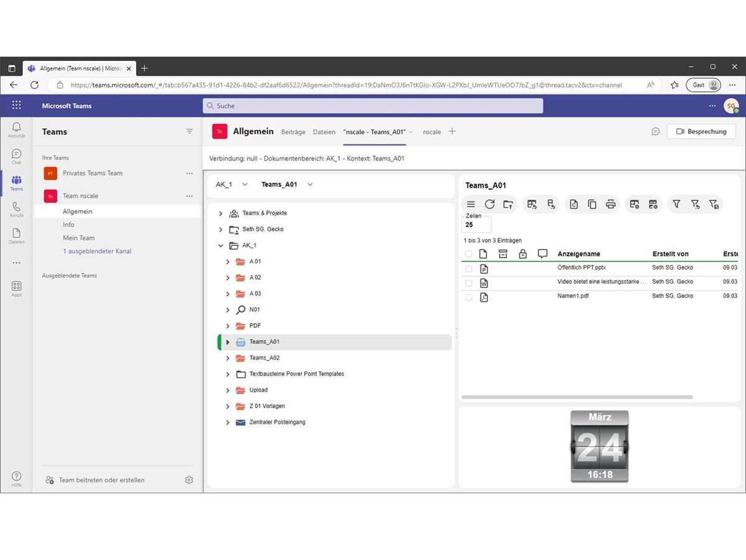Expand the Seth SG. Gecko node
The width and height of the screenshot is (746, 560).
click(x=220, y=230)
